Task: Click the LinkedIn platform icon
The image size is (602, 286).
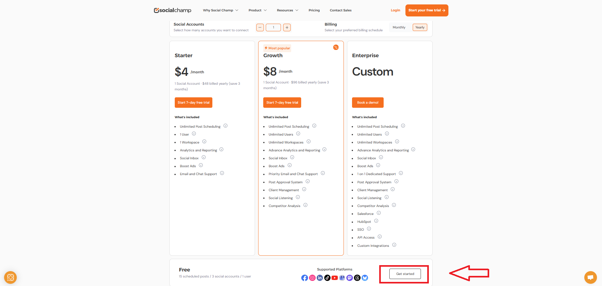Action: tap(320, 278)
